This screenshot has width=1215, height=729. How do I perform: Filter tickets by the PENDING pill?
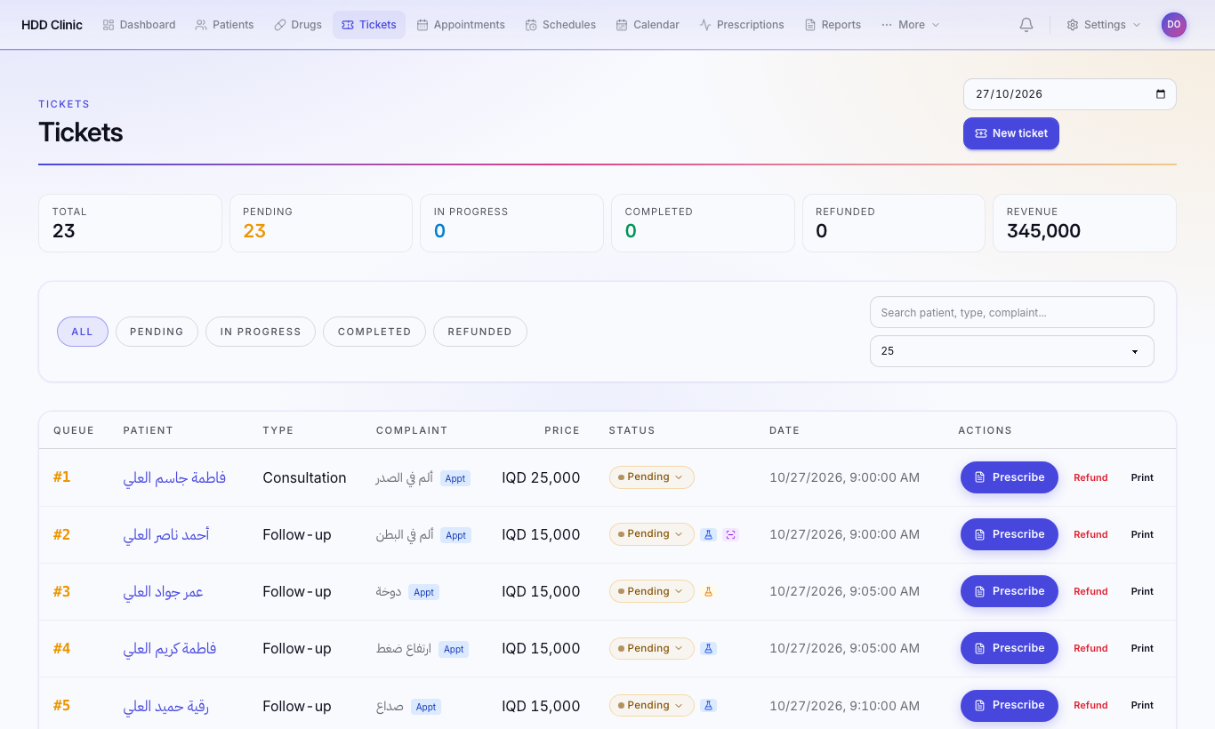157,332
